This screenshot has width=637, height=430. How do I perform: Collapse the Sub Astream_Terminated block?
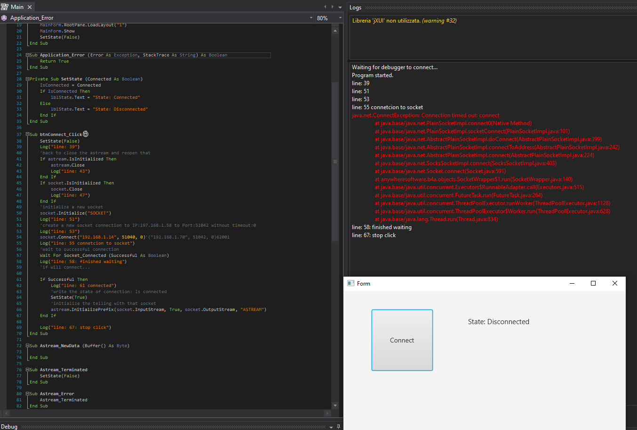tap(27, 370)
